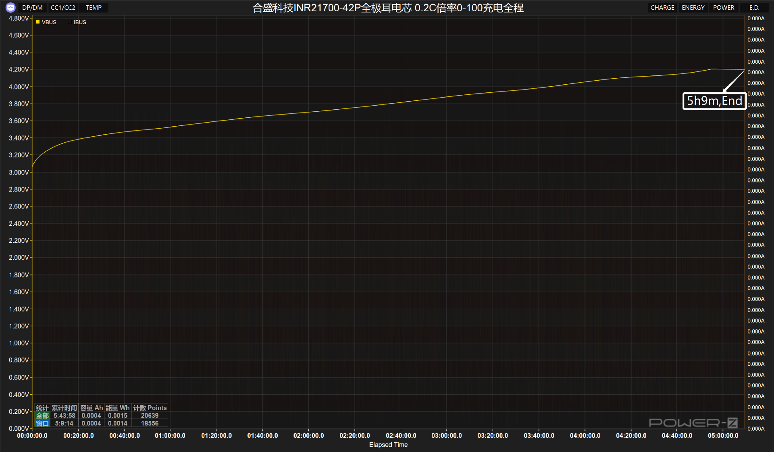Switch to the ENERGY view

[x=693, y=8]
